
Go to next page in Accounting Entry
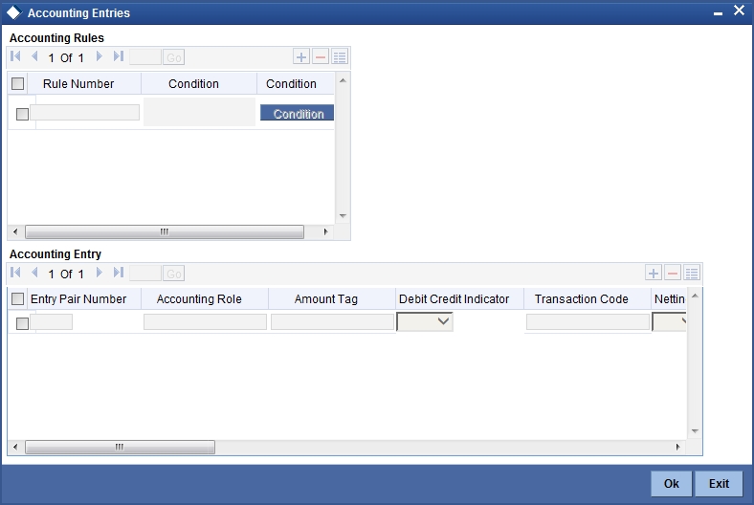100,273
